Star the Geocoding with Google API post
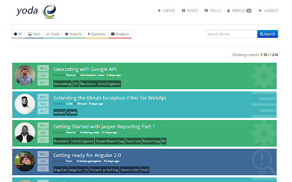 coord(43,68)
